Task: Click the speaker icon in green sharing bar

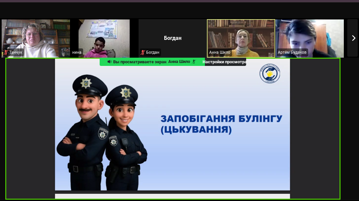Action: (109, 62)
